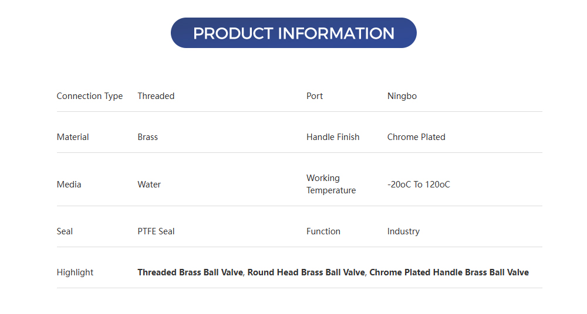The height and width of the screenshot is (314, 587).
Task: Click the Media label
Action: 69,185
